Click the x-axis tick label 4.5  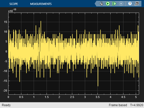pyautogui.click(x=123, y=97)
